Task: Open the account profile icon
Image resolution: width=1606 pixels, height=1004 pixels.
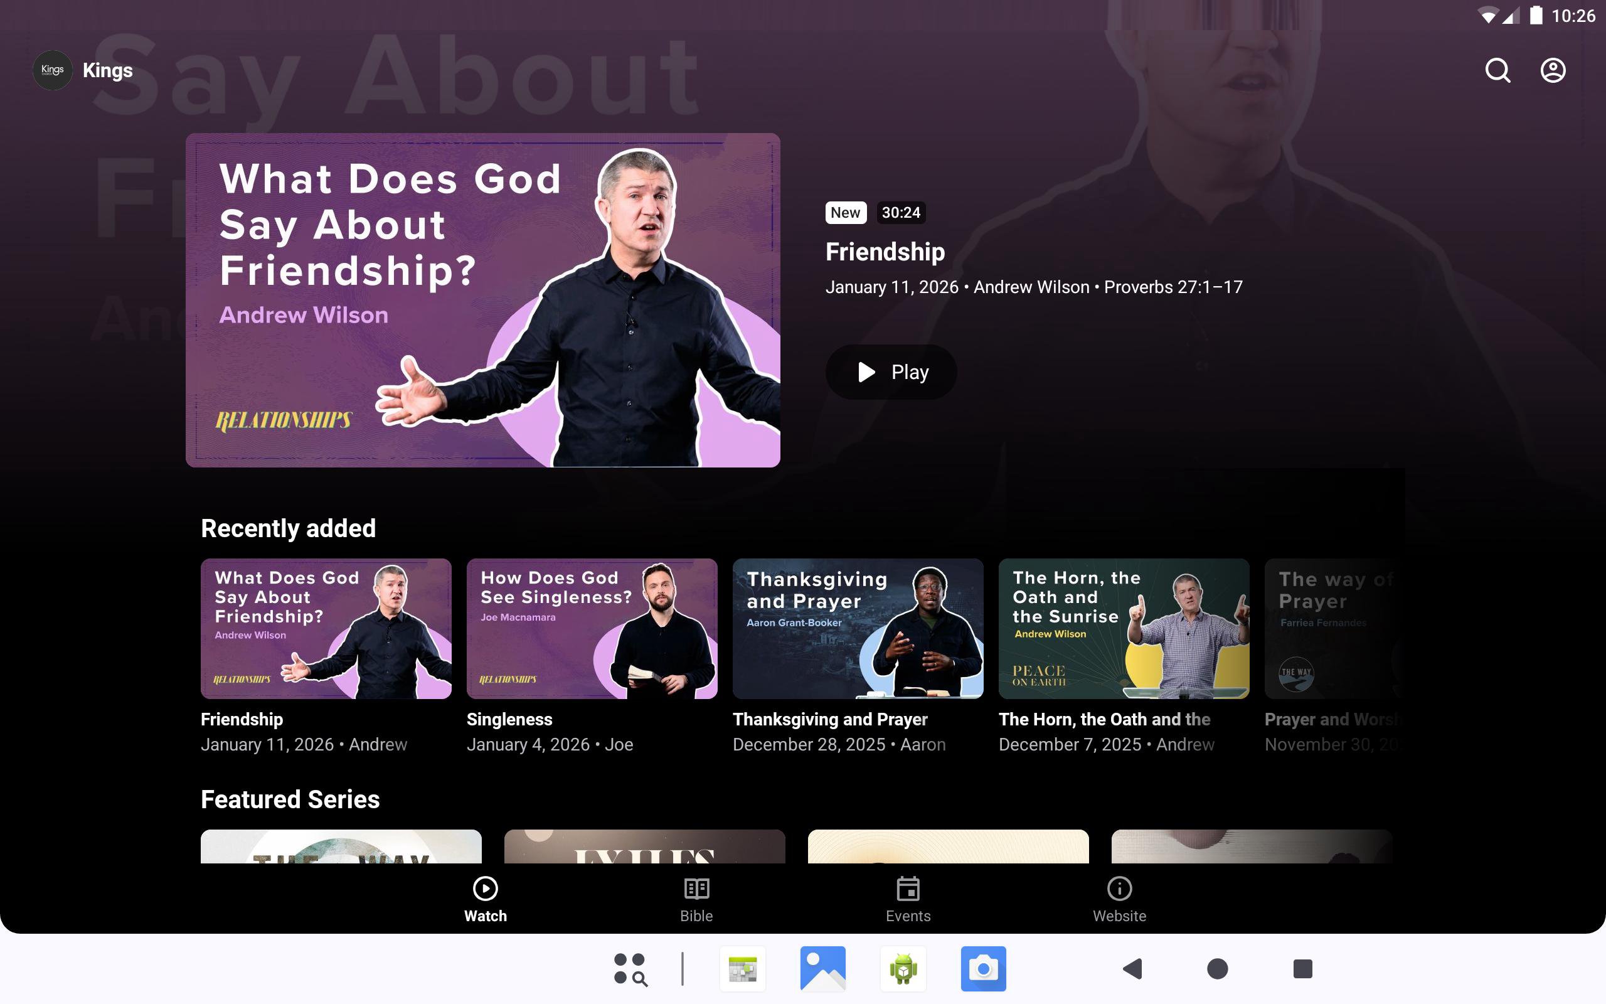Action: (1552, 70)
